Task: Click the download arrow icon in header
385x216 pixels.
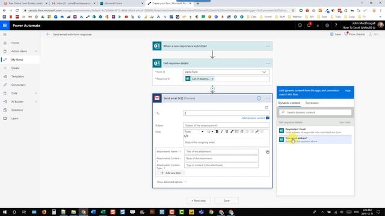Action: point(318,25)
